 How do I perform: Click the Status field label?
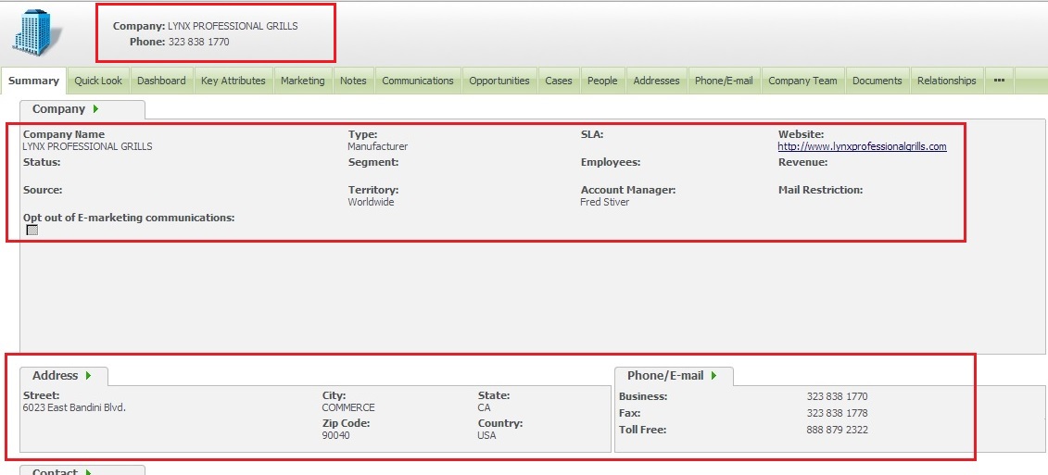pyautogui.click(x=42, y=162)
